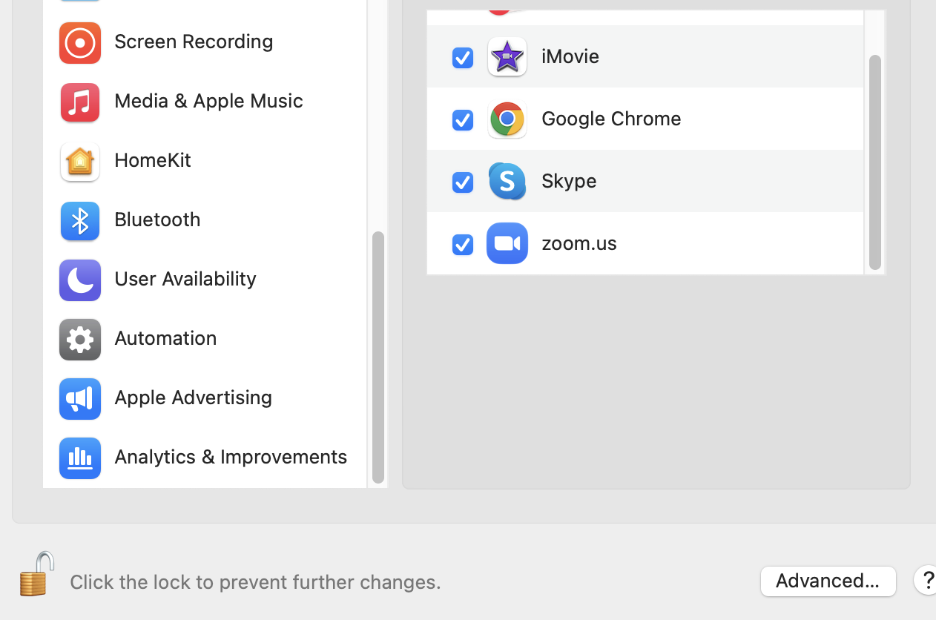This screenshot has height=620, width=936.
Task: Select the Bluetooth label
Action: (x=157, y=220)
